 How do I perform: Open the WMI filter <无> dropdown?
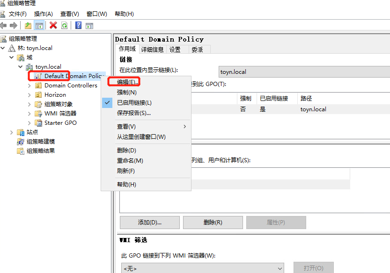pos(280,268)
